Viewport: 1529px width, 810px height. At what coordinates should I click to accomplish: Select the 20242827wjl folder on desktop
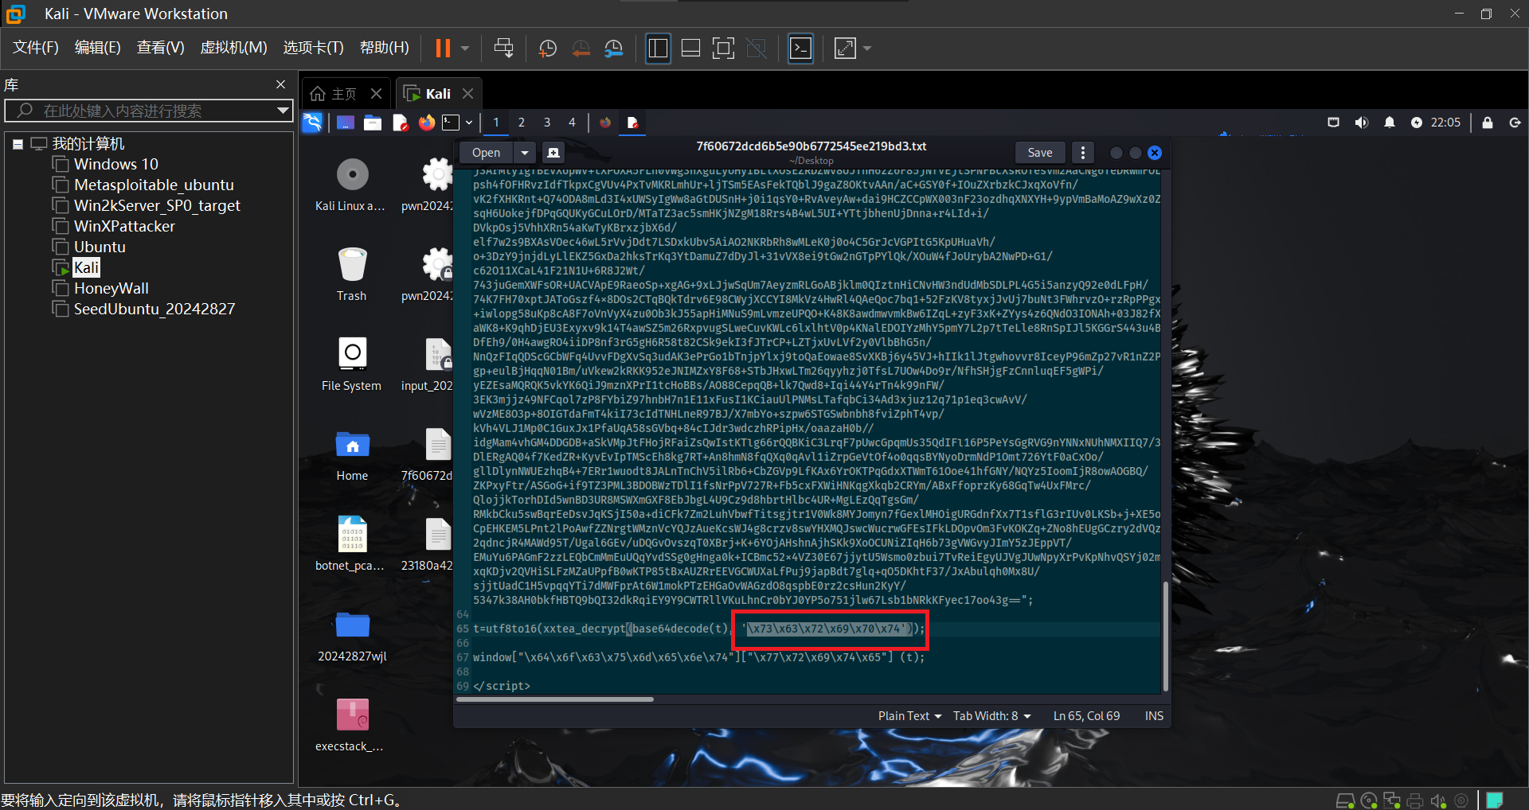point(352,636)
